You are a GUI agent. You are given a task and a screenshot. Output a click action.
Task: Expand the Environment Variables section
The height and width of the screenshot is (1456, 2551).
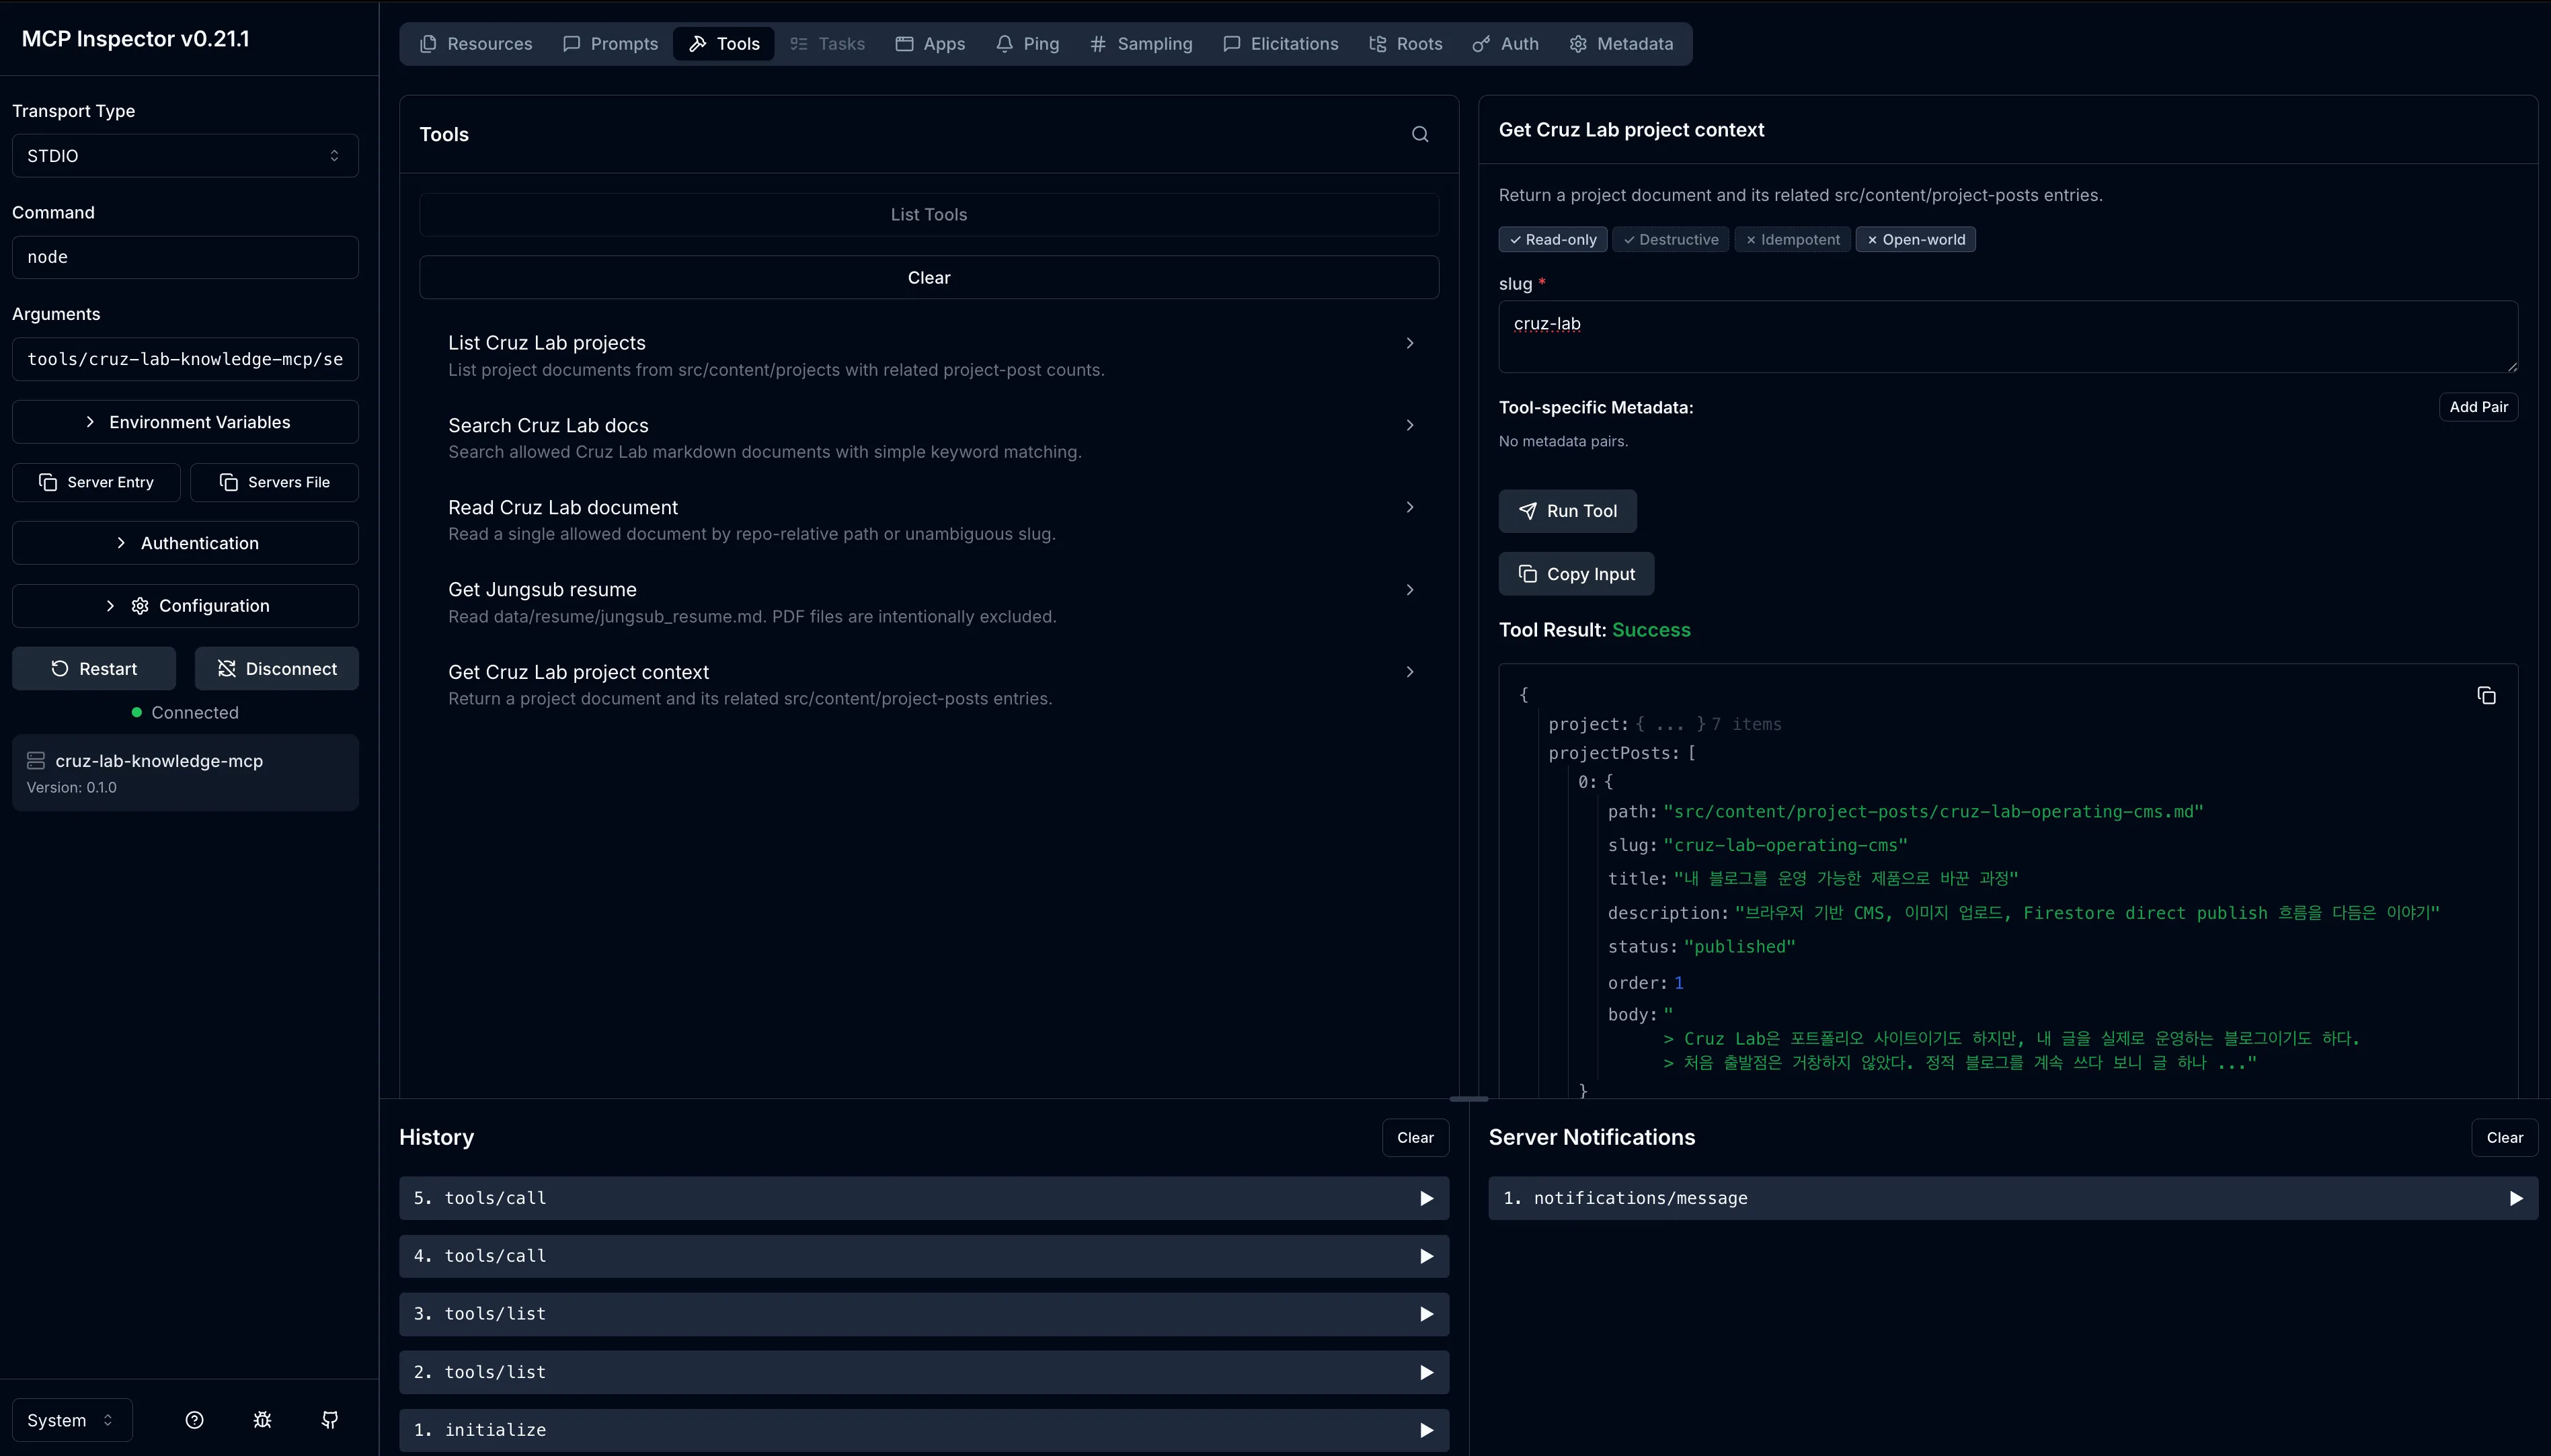point(185,422)
